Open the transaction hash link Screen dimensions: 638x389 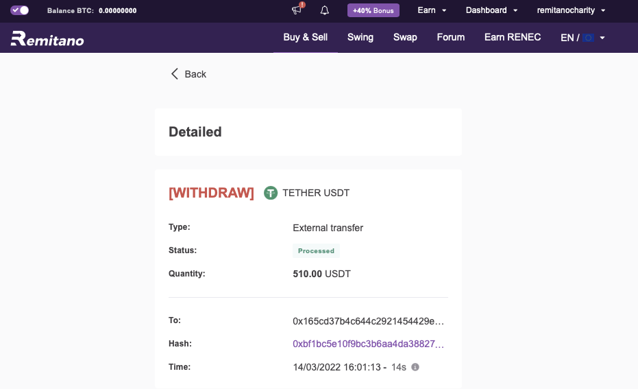[x=368, y=344]
